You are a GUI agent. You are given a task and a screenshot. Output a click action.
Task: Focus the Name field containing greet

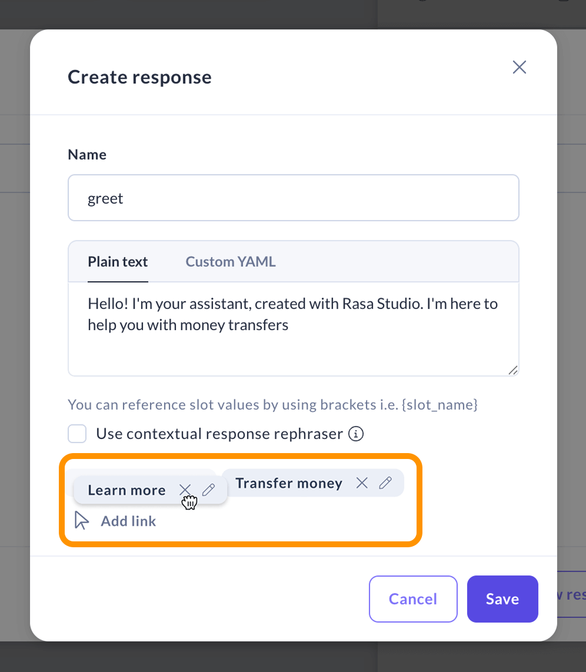click(x=293, y=198)
